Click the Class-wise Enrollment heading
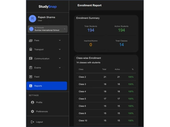Viewport: 170px width, 127px height. pyautogui.click(x=89, y=58)
